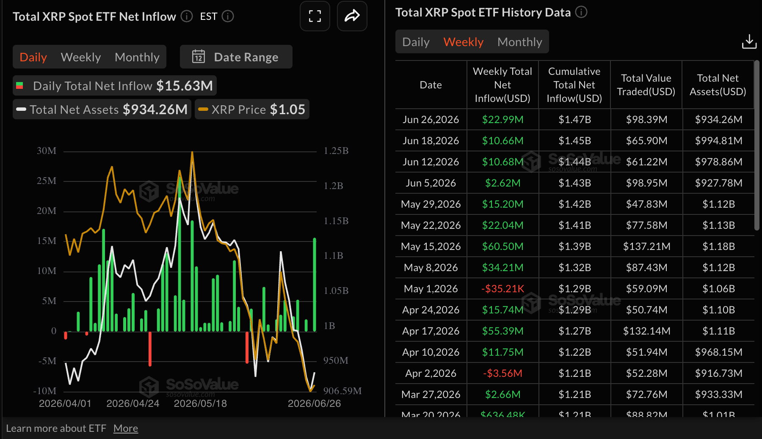Click the Jun 26,2026 date cell

point(431,120)
